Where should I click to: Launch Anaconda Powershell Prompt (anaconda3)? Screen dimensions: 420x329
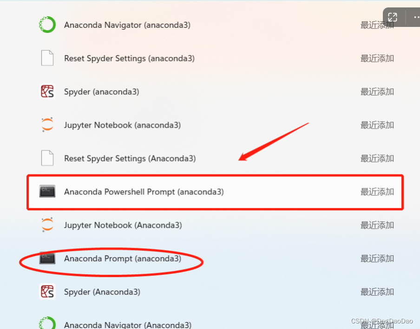(x=139, y=192)
